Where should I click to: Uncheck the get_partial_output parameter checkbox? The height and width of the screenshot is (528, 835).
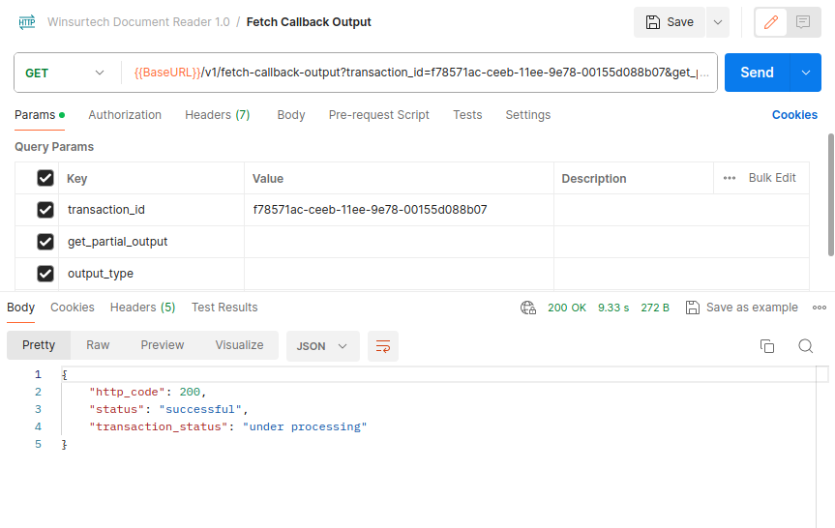click(45, 242)
